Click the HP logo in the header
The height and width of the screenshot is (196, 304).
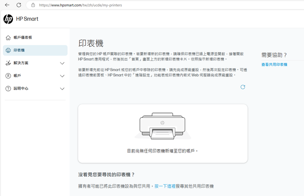(8, 19)
